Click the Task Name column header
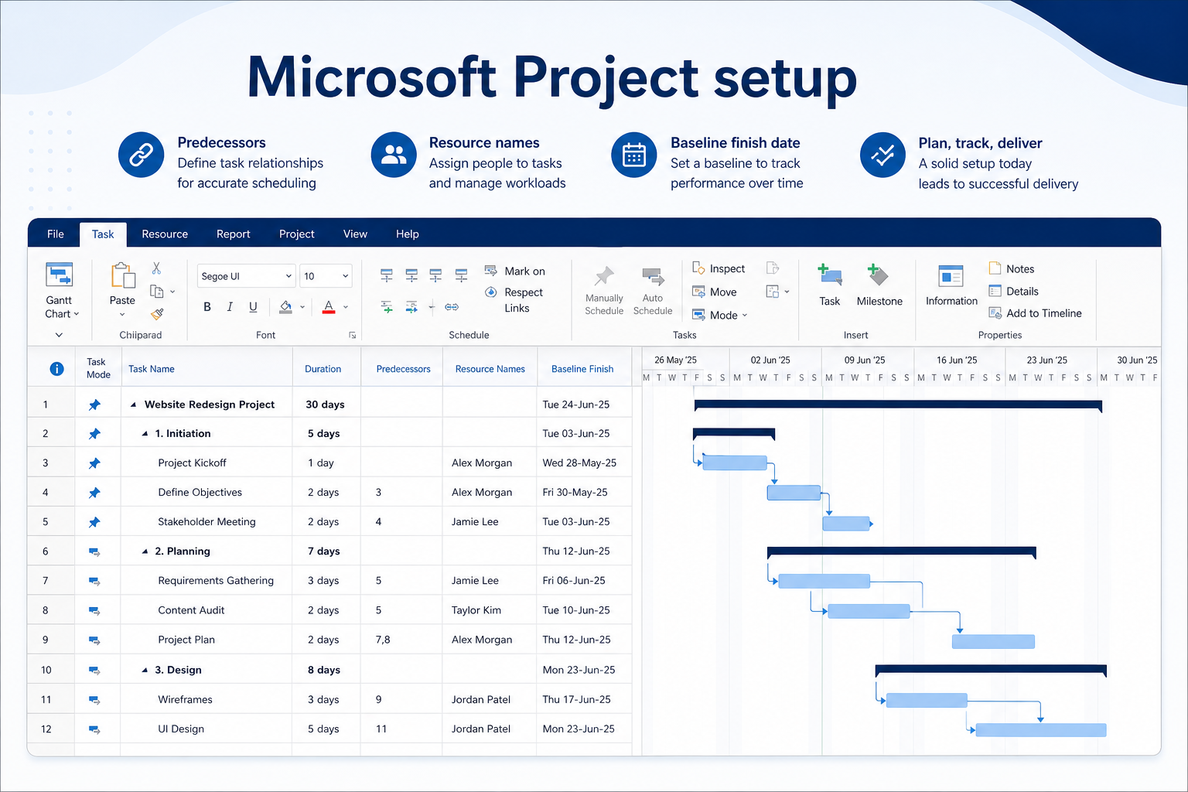 coord(207,369)
